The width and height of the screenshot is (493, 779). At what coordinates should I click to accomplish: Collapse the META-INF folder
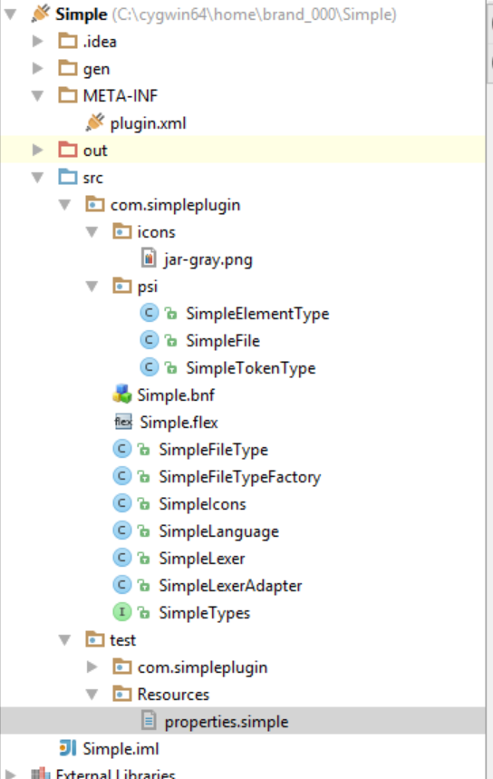tap(38, 95)
